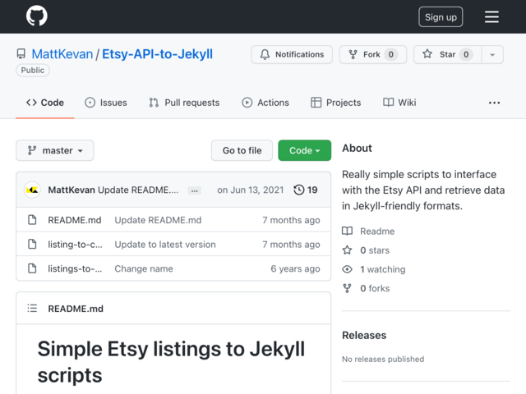Open the 1 watching link
The image size is (526, 394).
(x=374, y=269)
